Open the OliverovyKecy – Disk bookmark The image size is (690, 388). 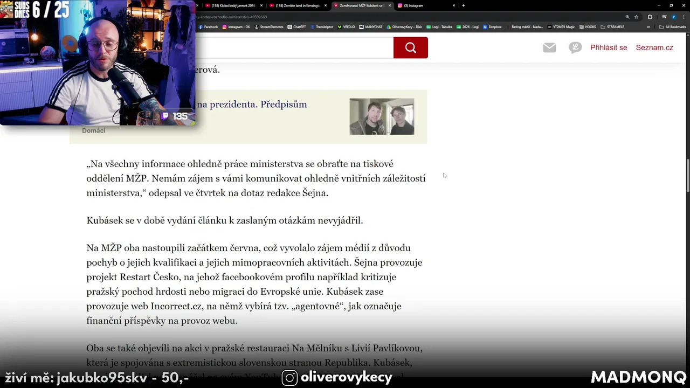pyautogui.click(x=404, y=26)
